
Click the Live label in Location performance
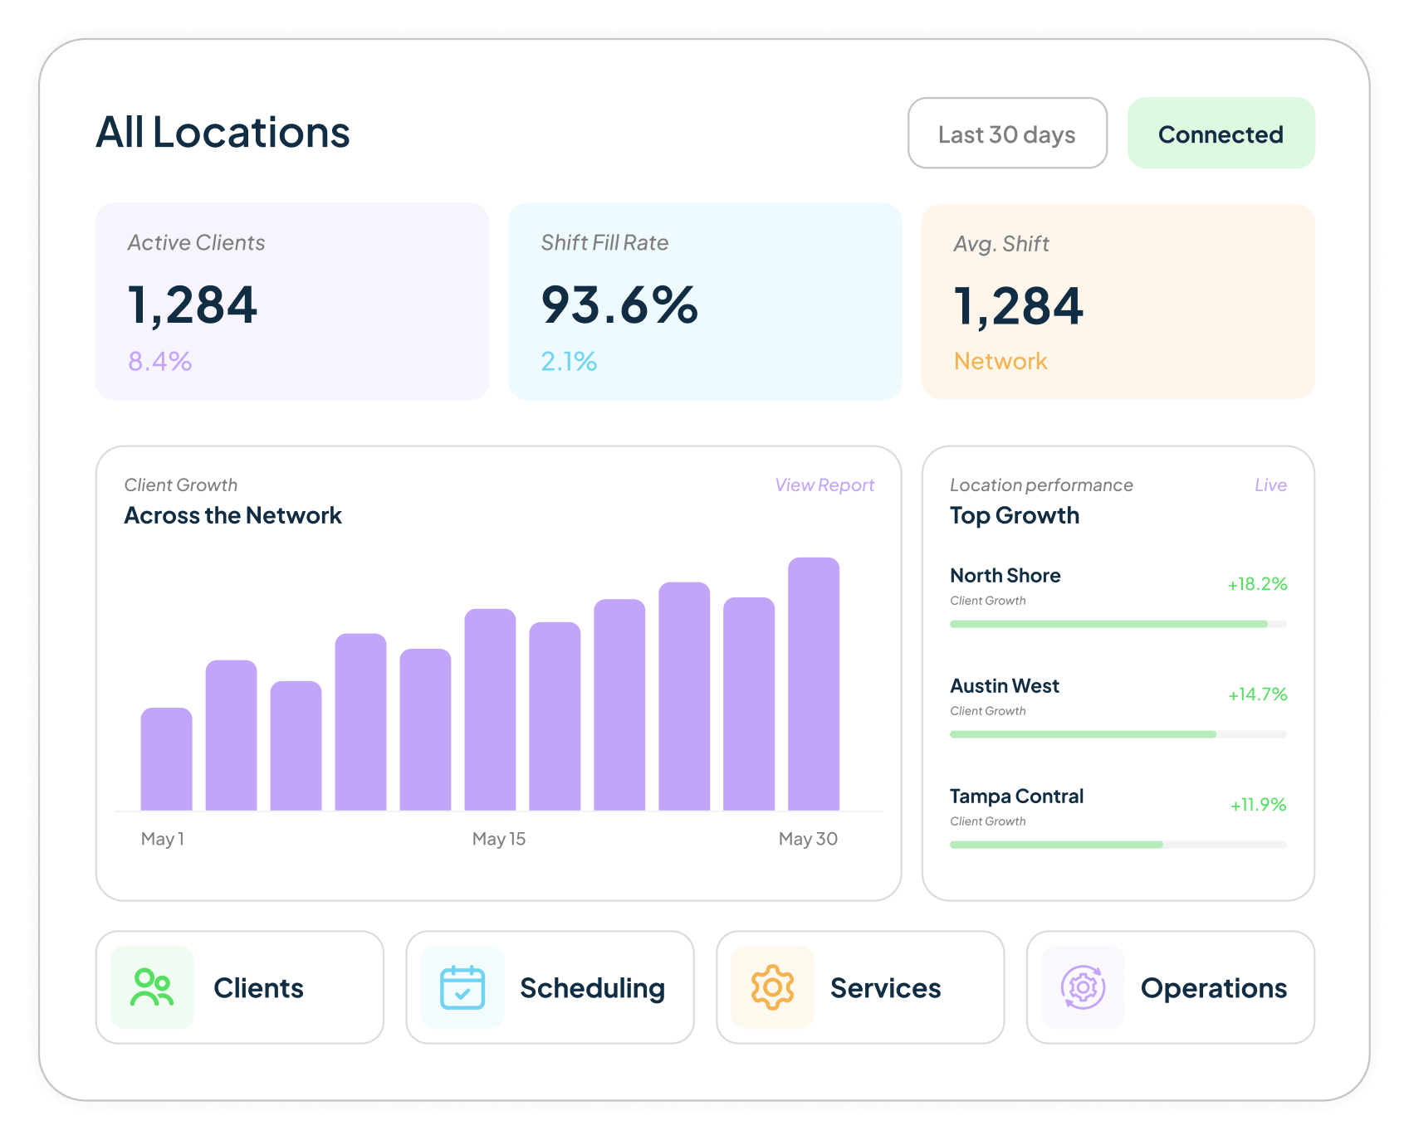[1270, 485]
